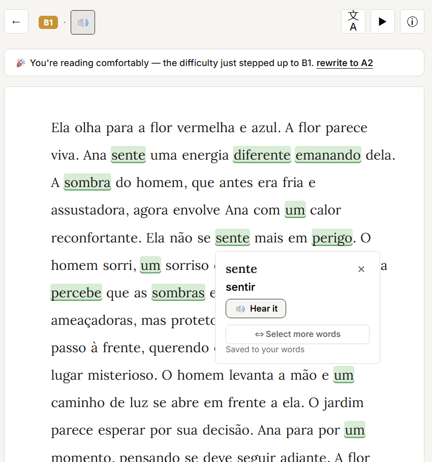Click 'Select more words' button

[297, 334]
